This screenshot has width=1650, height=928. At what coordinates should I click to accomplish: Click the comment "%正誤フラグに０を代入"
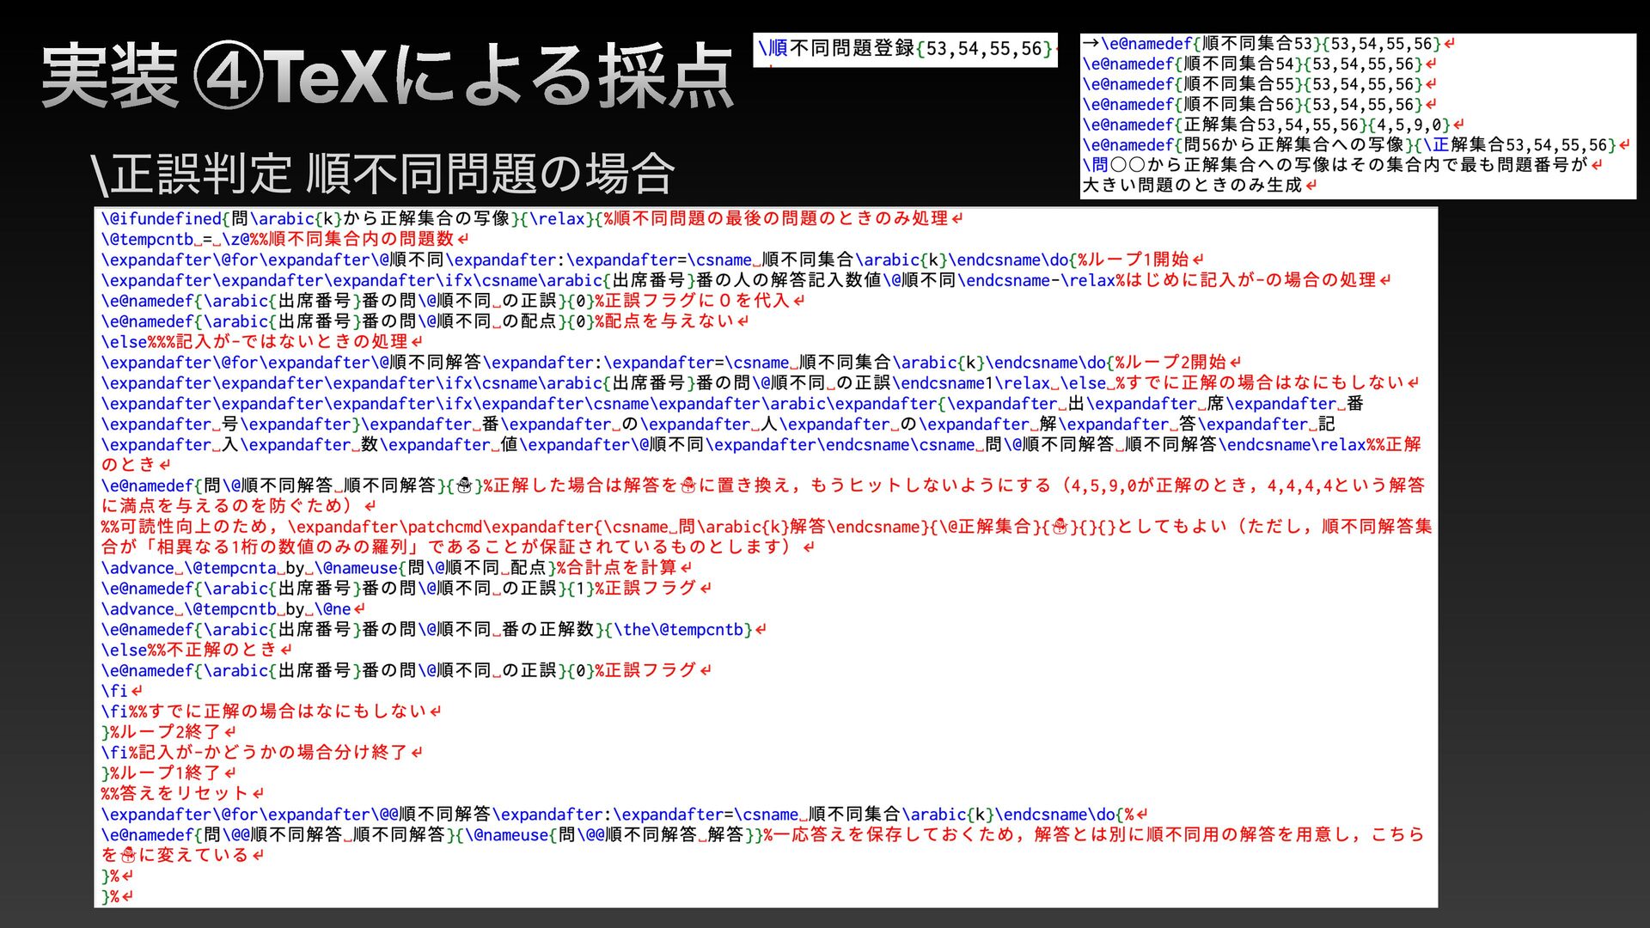(700, 301)
